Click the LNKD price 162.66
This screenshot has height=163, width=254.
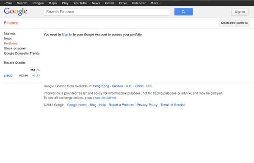23,76
